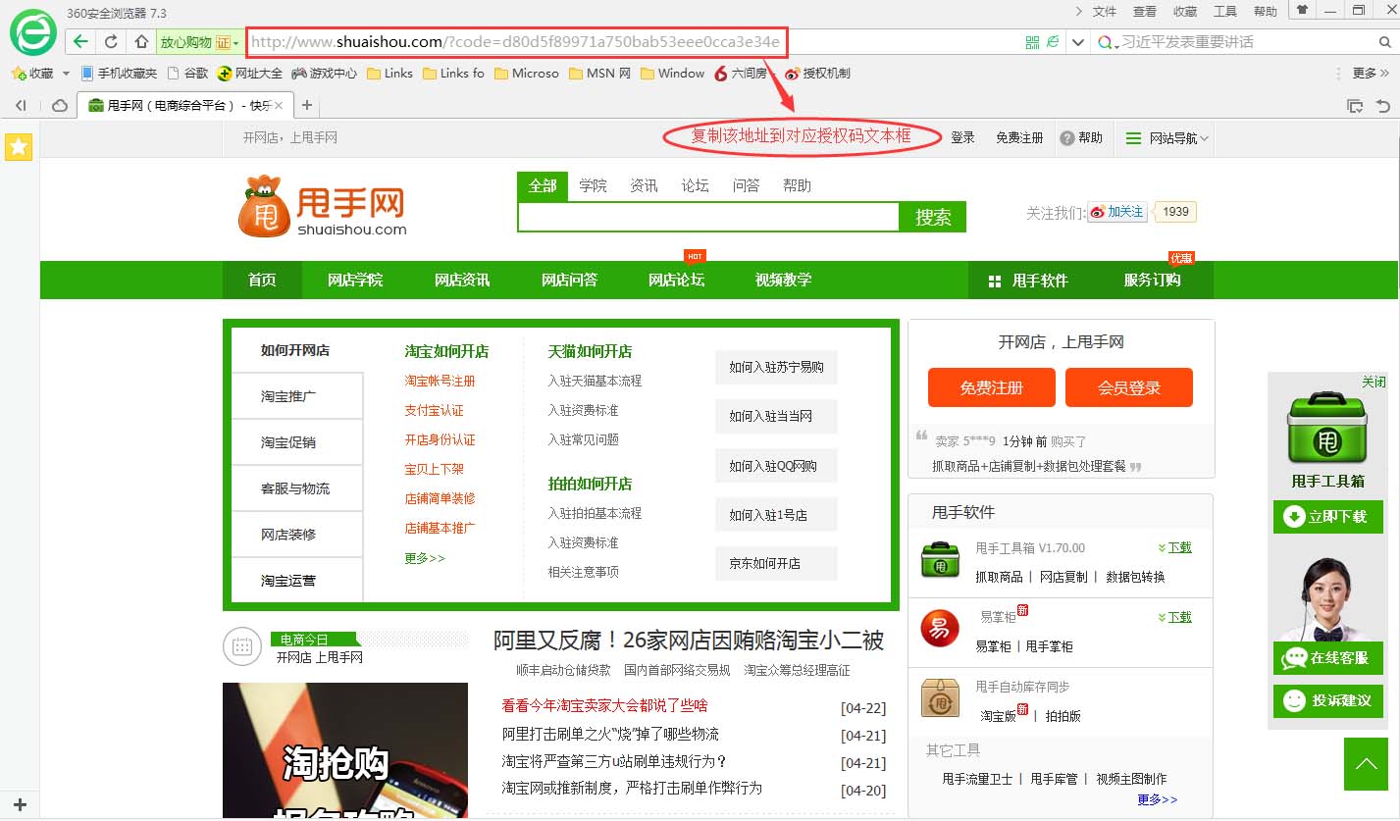
Task: Open the yellow star favorites sidebar icon
Action: coord(19,147)
